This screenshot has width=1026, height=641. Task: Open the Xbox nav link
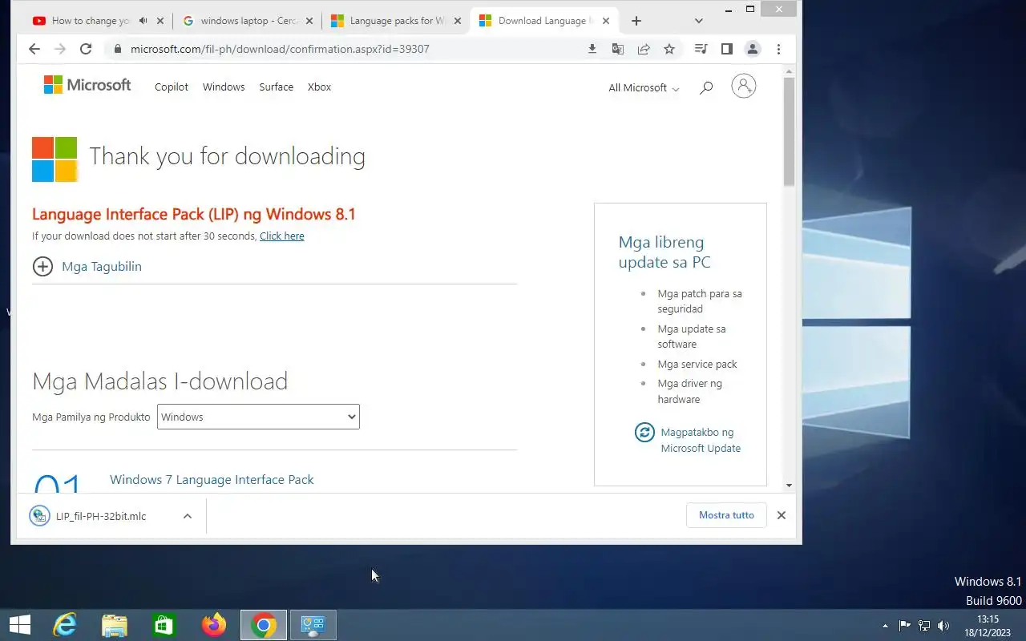319,87
